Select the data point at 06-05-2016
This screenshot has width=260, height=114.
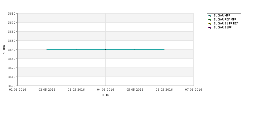pyautogui.click(x=164, y=49)
